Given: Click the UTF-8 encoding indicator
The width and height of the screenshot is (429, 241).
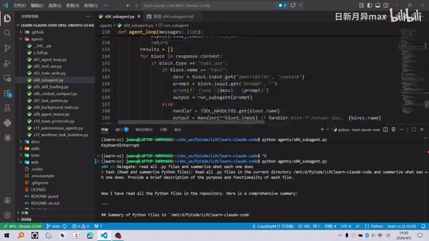Looking at the screenshot, I should [346, 226].
